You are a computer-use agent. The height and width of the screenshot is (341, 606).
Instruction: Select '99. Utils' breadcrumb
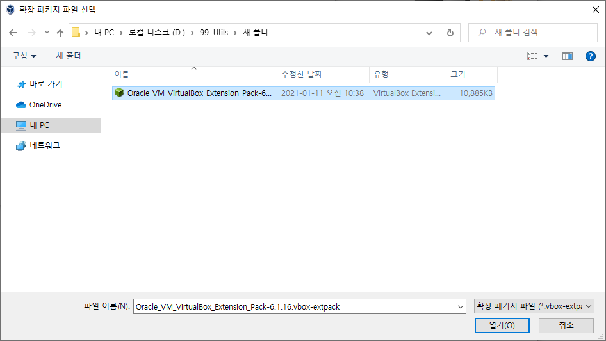click(x=214, y=33)
